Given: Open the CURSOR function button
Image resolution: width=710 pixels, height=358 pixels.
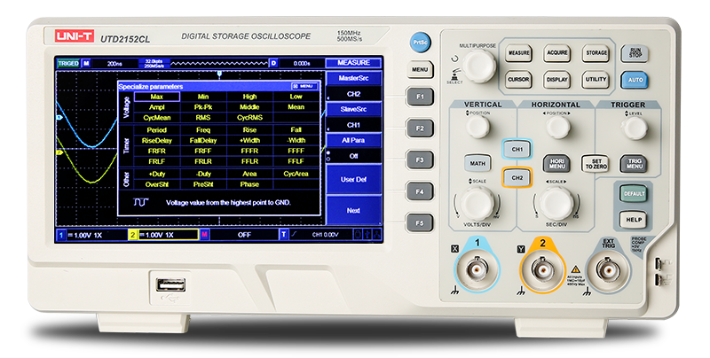Looking at the screenshot, I should 518,80.
